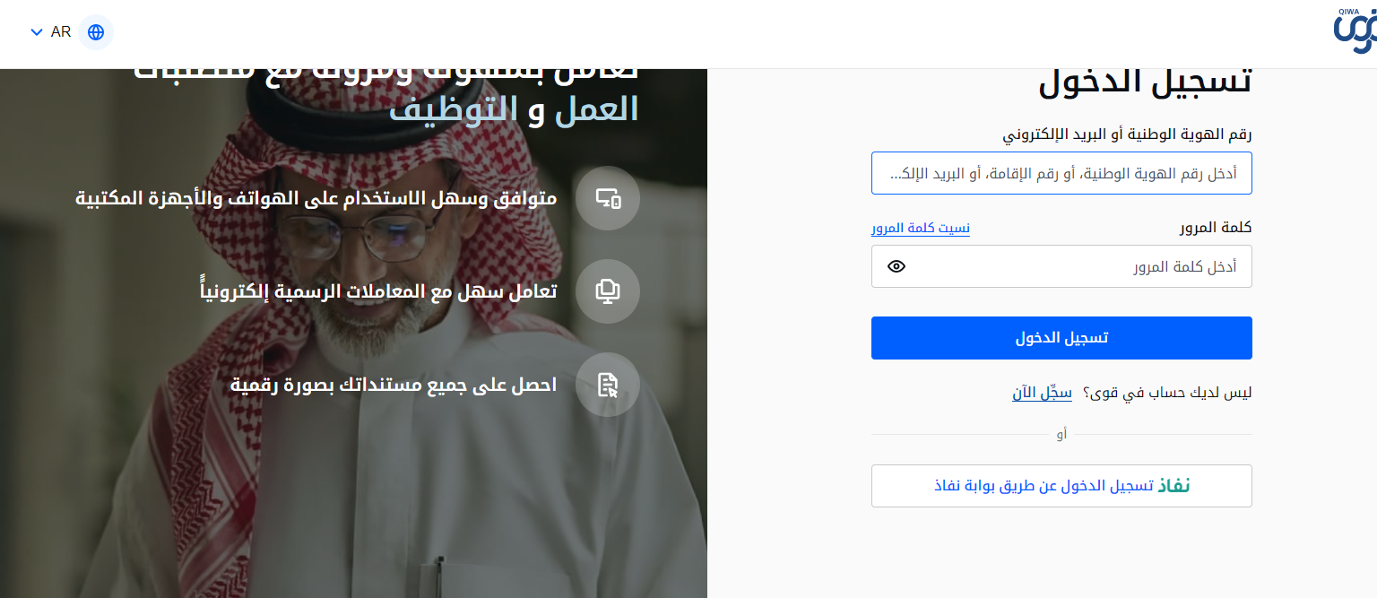Click the Qiwa logo
This screenshot has width=1377, height=598.
1355,31
